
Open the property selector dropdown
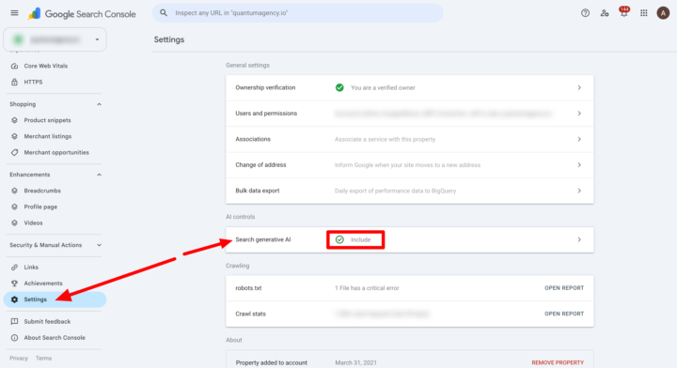55,39
